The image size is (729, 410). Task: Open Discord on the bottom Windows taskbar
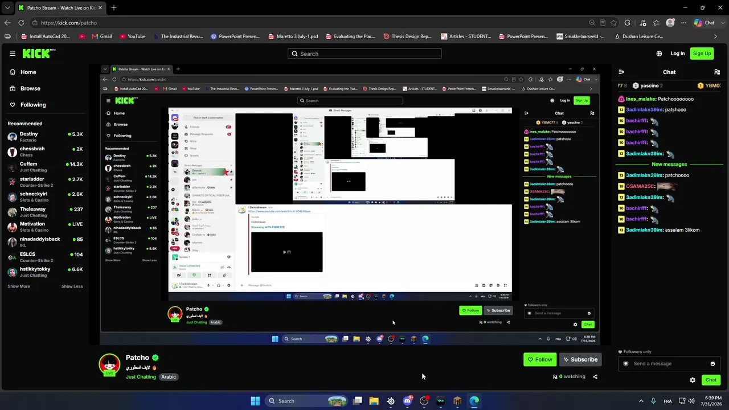pyautogui.click(x=407, y=401)
